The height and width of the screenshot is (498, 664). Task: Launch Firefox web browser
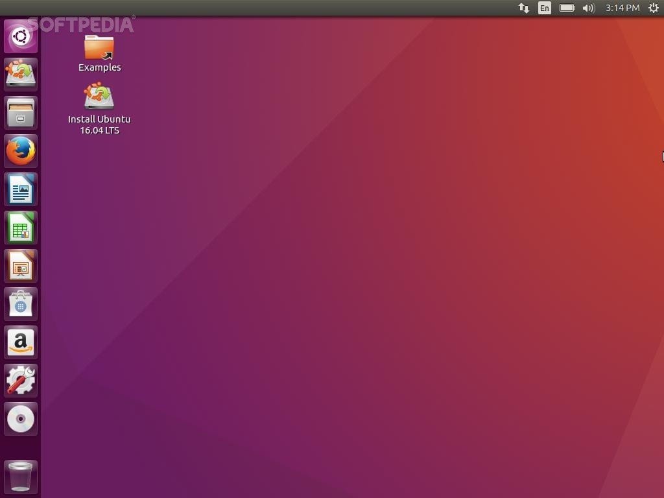tap(21, 151)
